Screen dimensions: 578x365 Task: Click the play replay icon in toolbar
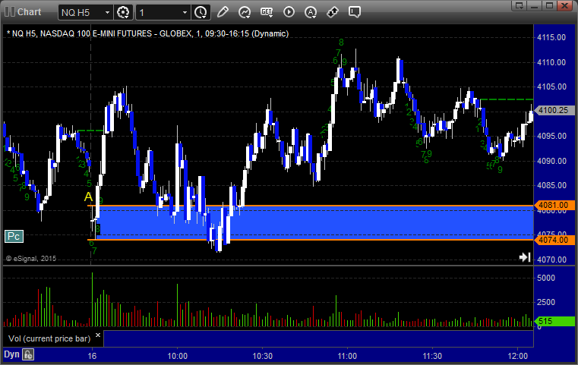click(289, 12)
